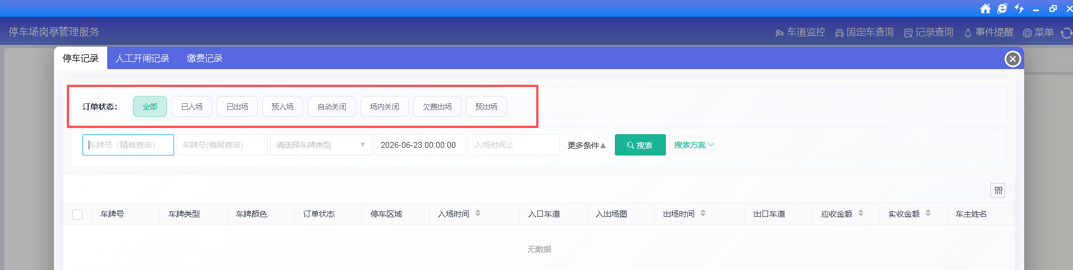Screen dimensions: 1073x270
Task: Close the records dialog with the X
Action: click(x=1012, y=59)
